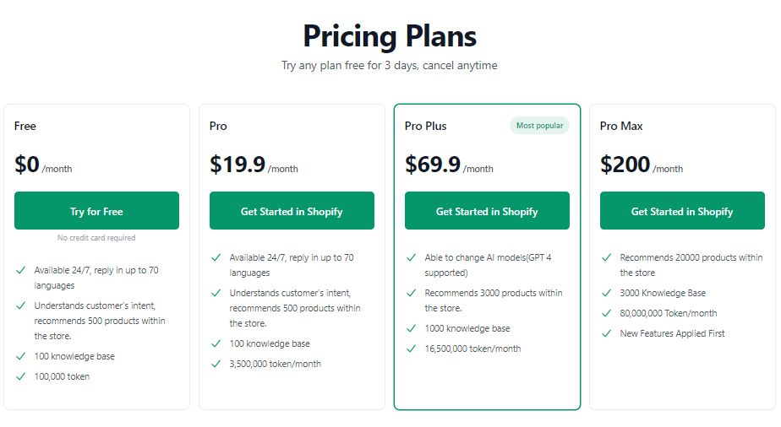
Task: Click the No credit card required note
Action: tap(96, 238)
